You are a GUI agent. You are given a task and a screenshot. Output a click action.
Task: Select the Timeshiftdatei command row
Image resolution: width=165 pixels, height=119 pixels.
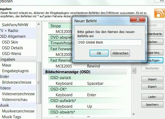(x=60, y=43)
